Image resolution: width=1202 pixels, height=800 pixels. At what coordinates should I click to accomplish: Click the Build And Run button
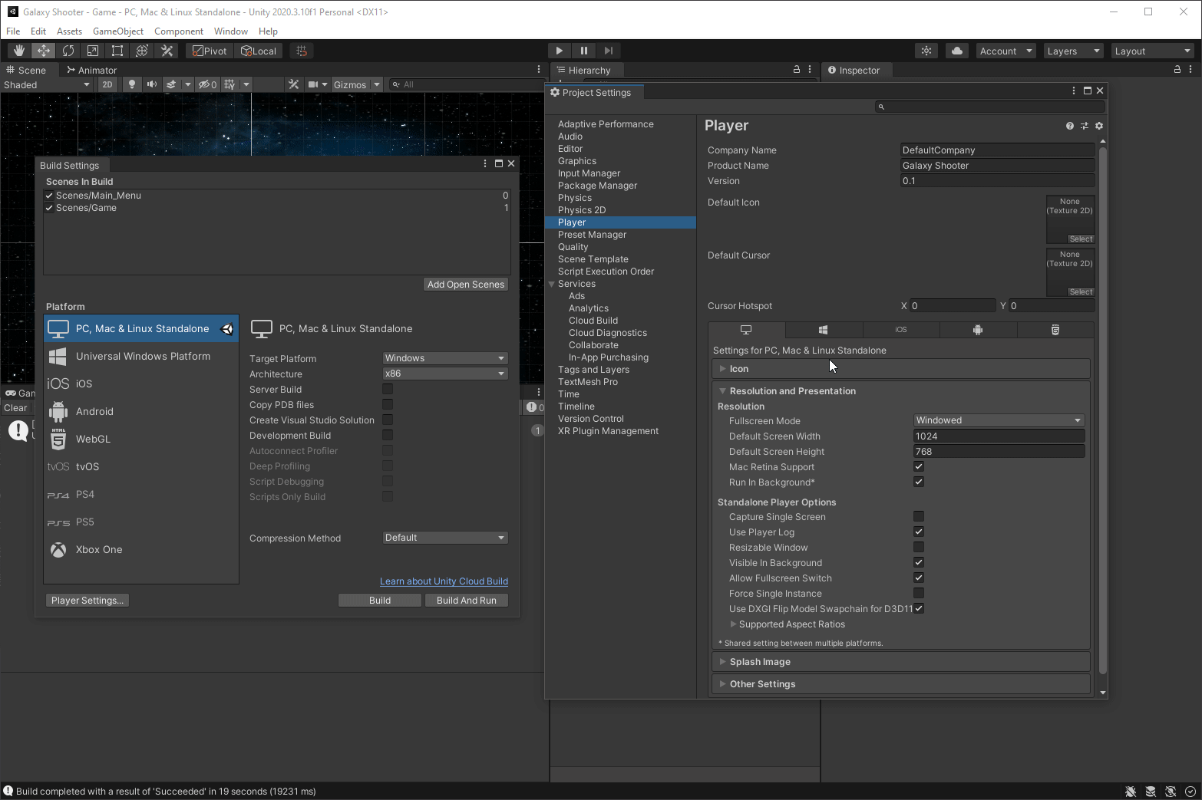[x=466, y=601]
